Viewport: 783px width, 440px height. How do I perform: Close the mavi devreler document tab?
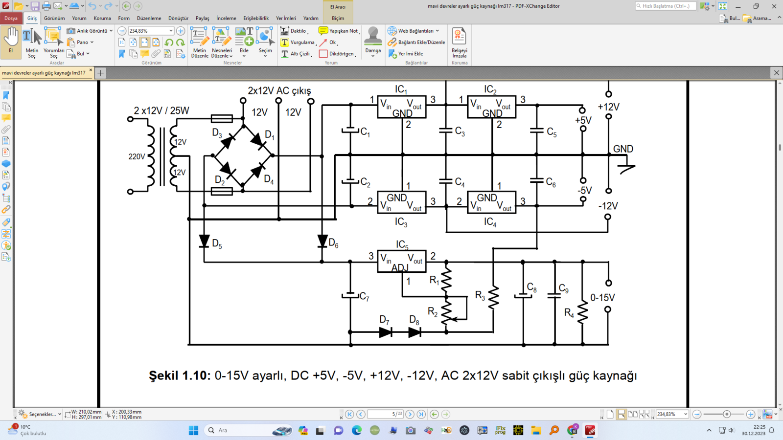pos(91,70)
